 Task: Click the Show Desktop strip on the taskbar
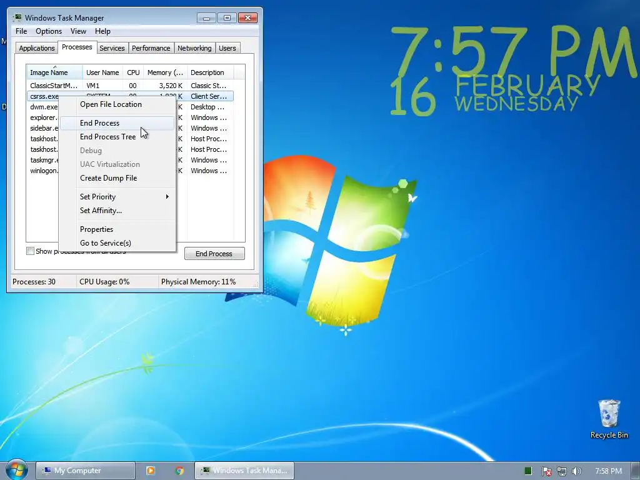[x=636, y=471]
